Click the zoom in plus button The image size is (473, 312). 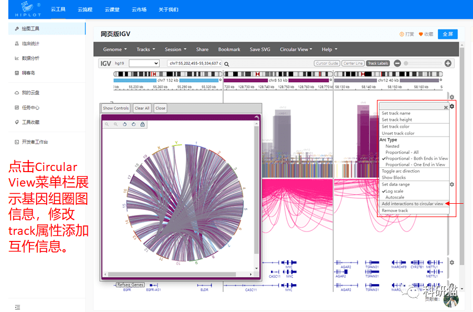448,63
